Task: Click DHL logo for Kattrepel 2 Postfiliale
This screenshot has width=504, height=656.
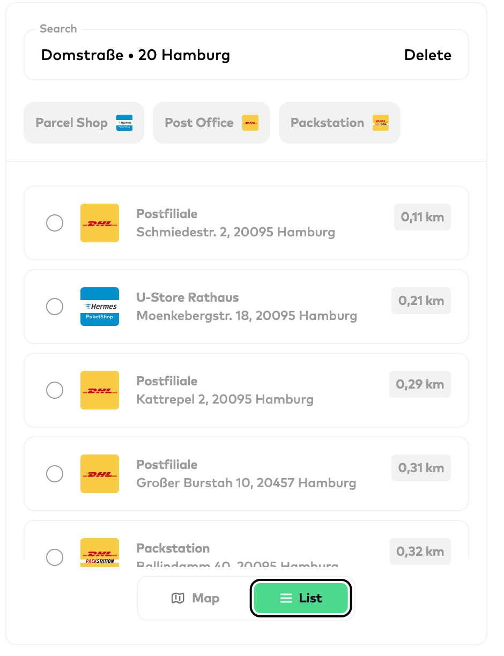Action: pos(100,390)
